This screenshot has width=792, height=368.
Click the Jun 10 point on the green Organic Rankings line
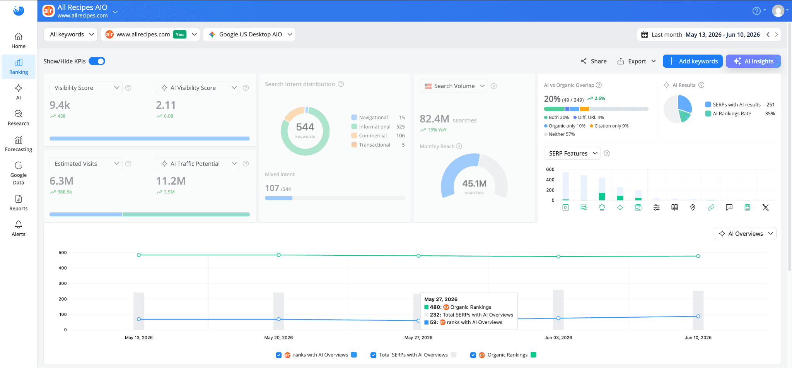coord(698,256)
